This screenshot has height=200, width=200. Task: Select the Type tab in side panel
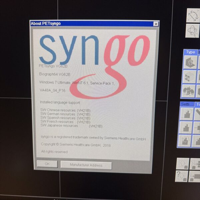[191, 52]
